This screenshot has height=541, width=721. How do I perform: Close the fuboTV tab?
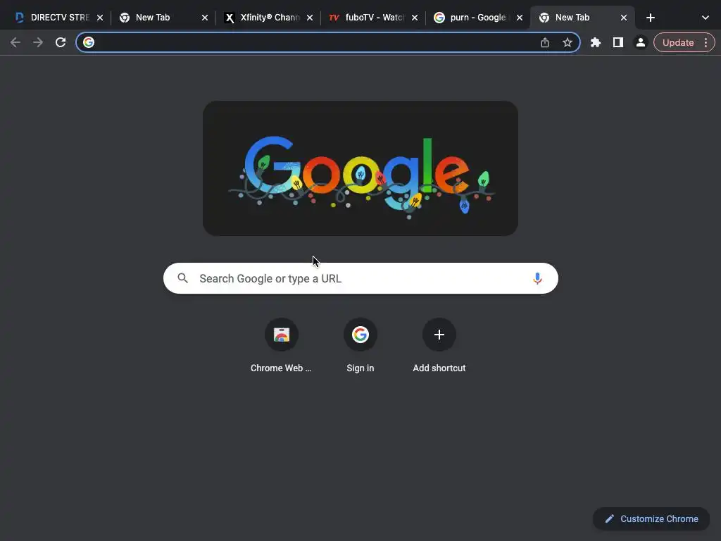pos(414,18)
